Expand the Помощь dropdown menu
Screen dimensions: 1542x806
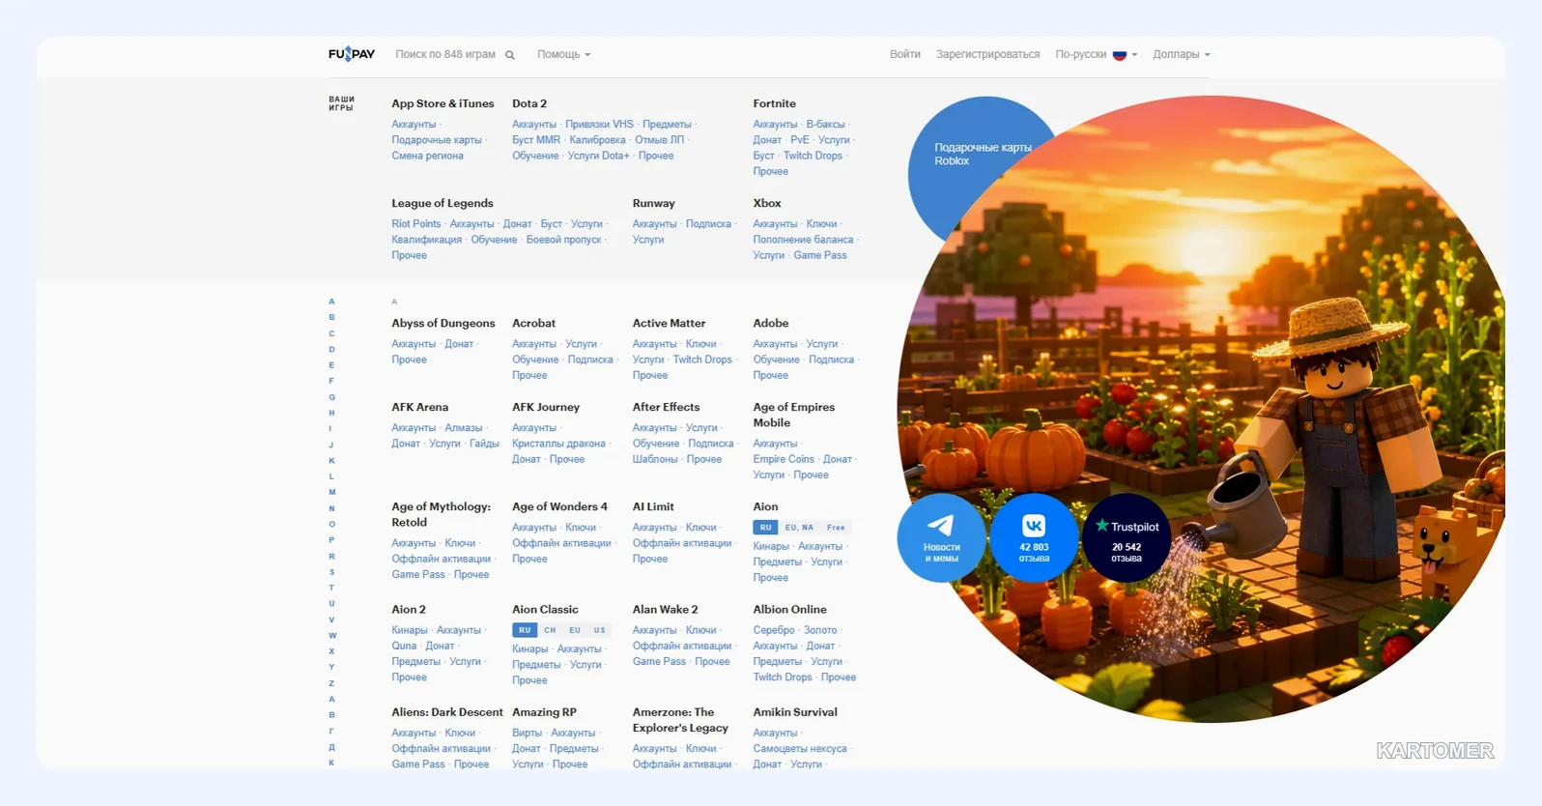563,55
